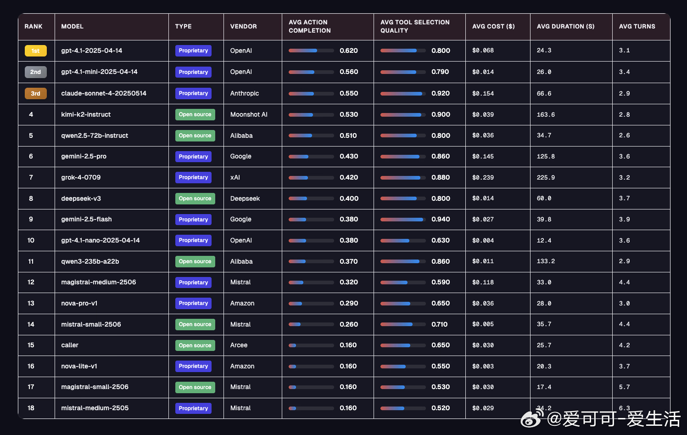Click the Proprietary tag for claude-sonnet-4-20250514
The height and width of the screenshot is (435, 687).
(x=193, y=93)
